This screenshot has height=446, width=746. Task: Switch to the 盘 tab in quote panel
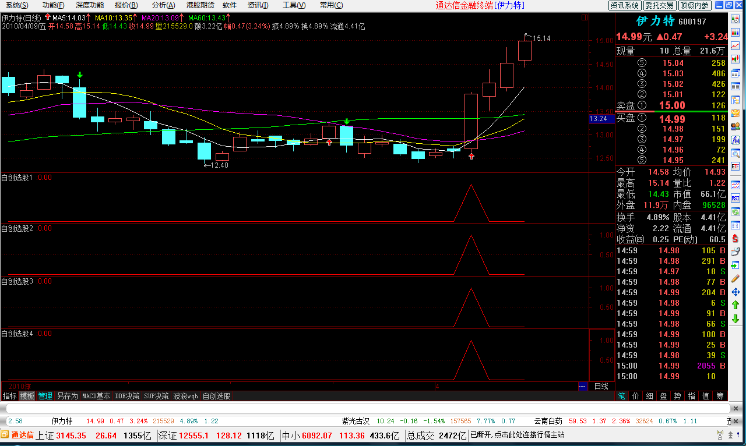664,396
